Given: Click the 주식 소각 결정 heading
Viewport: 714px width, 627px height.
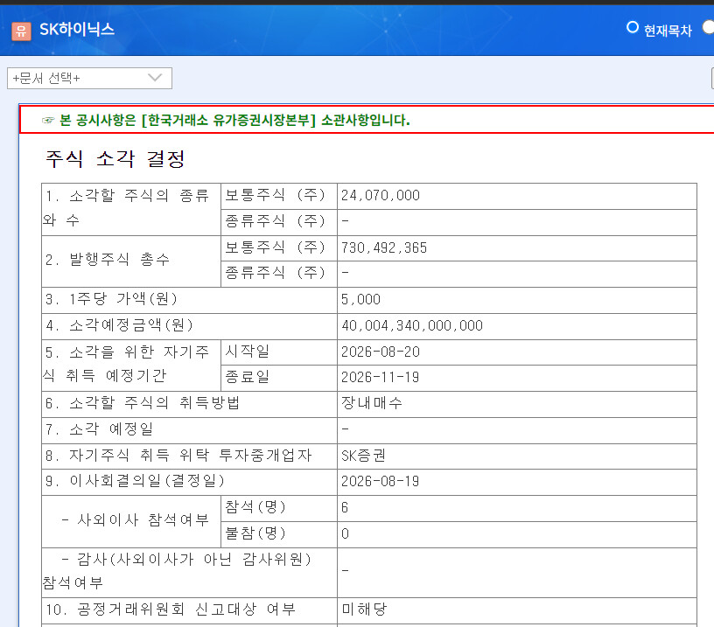Looking at the screenshot, I should [115, 159].
